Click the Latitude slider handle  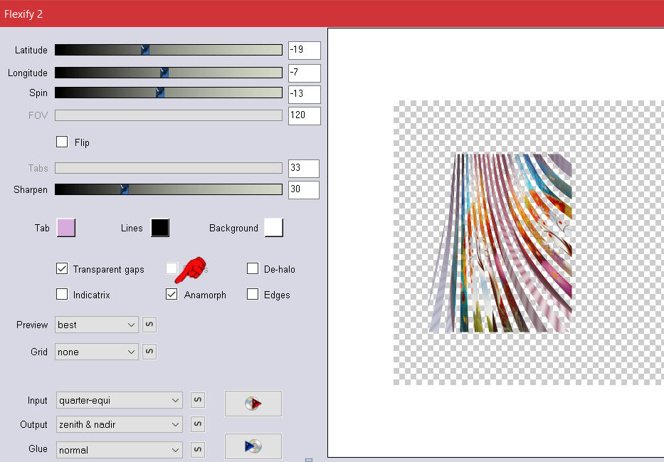144,50
